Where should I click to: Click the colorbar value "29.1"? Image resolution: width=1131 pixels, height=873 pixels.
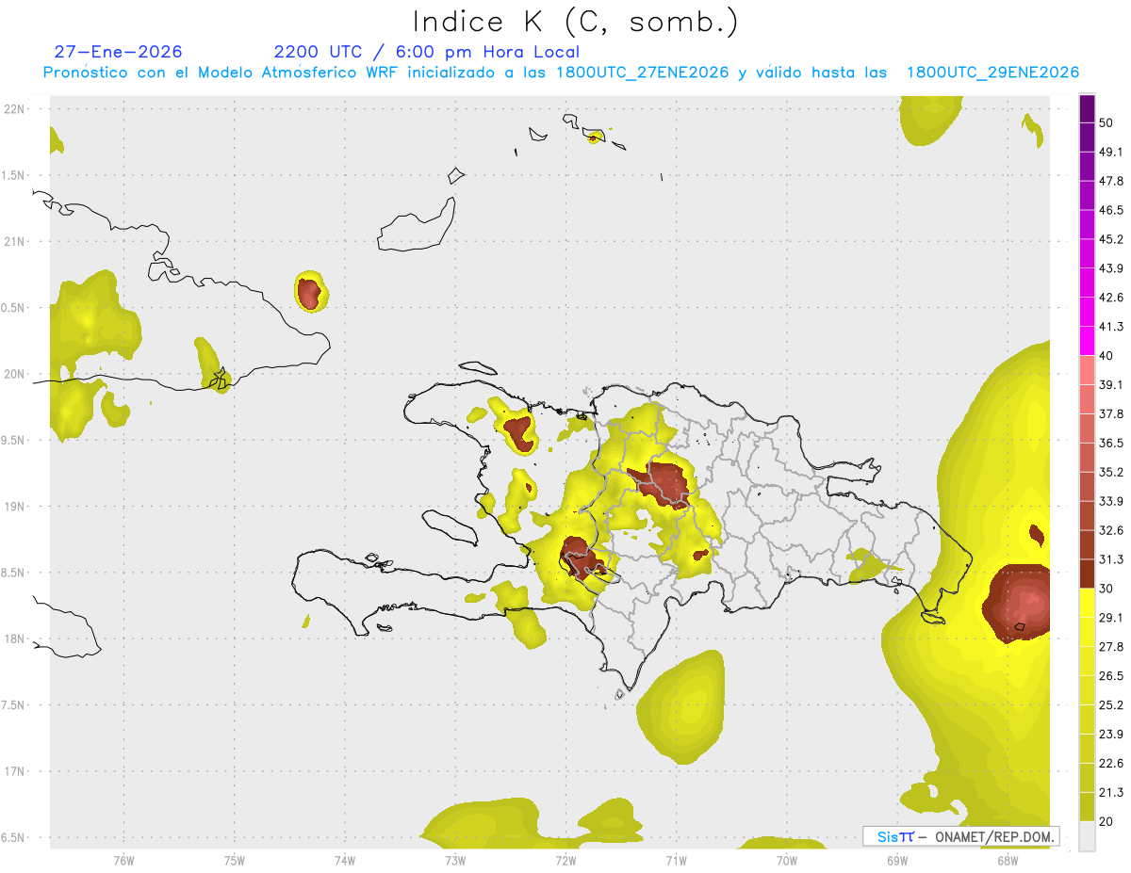1110,618
